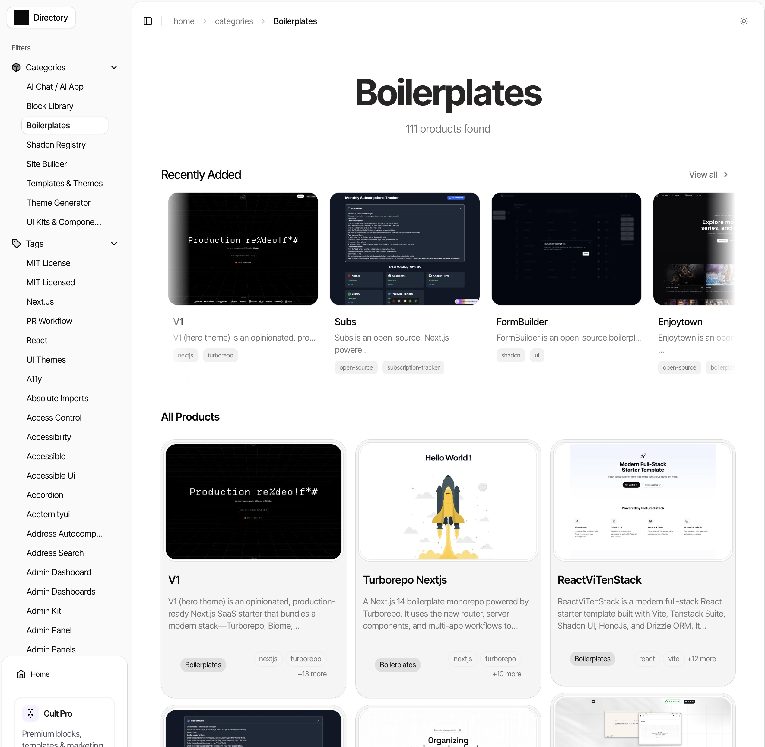
Task: Collapse the Tags section chevron
Action: coord(114,244)
